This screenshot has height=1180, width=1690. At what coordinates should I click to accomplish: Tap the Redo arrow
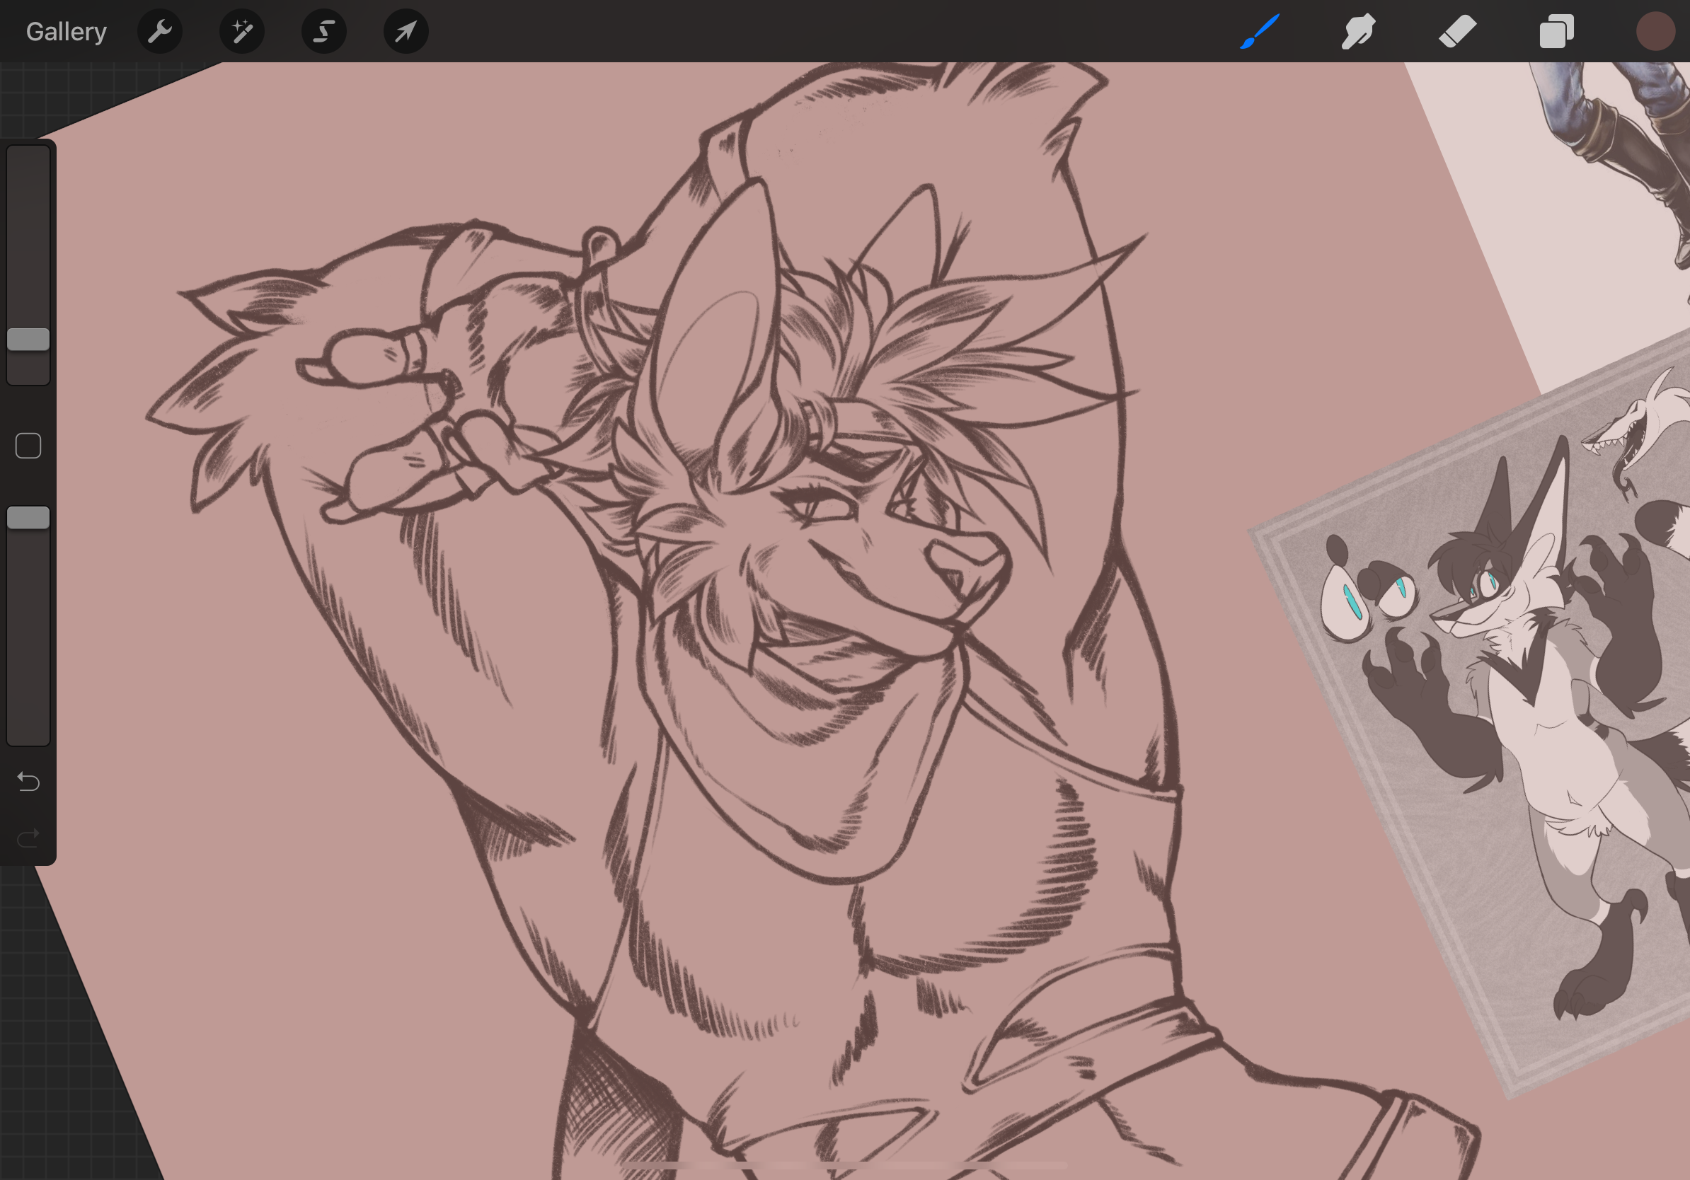click(28, 838)
